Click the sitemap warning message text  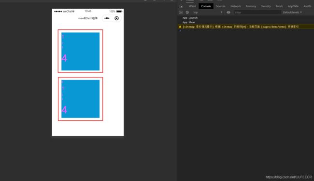[241, 27]
